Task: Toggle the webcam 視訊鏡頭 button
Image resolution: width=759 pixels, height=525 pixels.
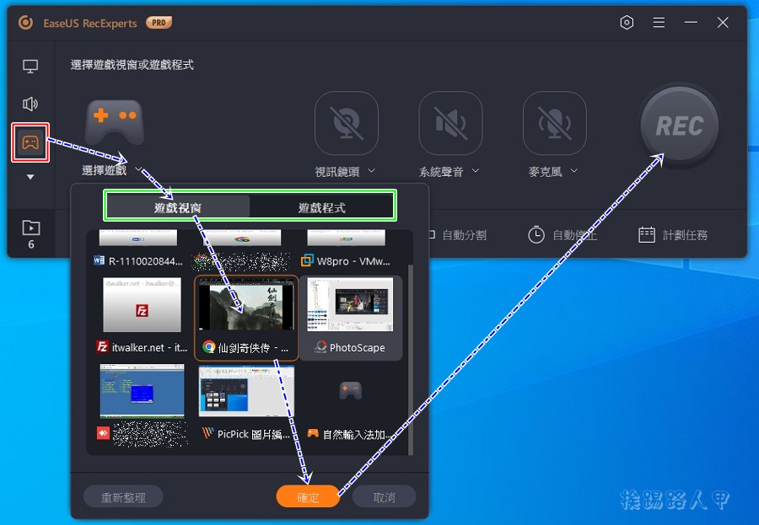Action: coord(346,123)
